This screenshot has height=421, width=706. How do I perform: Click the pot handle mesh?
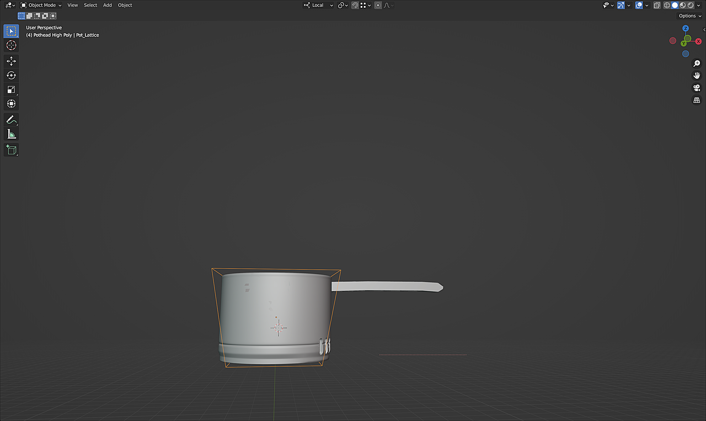[x=386, y=287]
